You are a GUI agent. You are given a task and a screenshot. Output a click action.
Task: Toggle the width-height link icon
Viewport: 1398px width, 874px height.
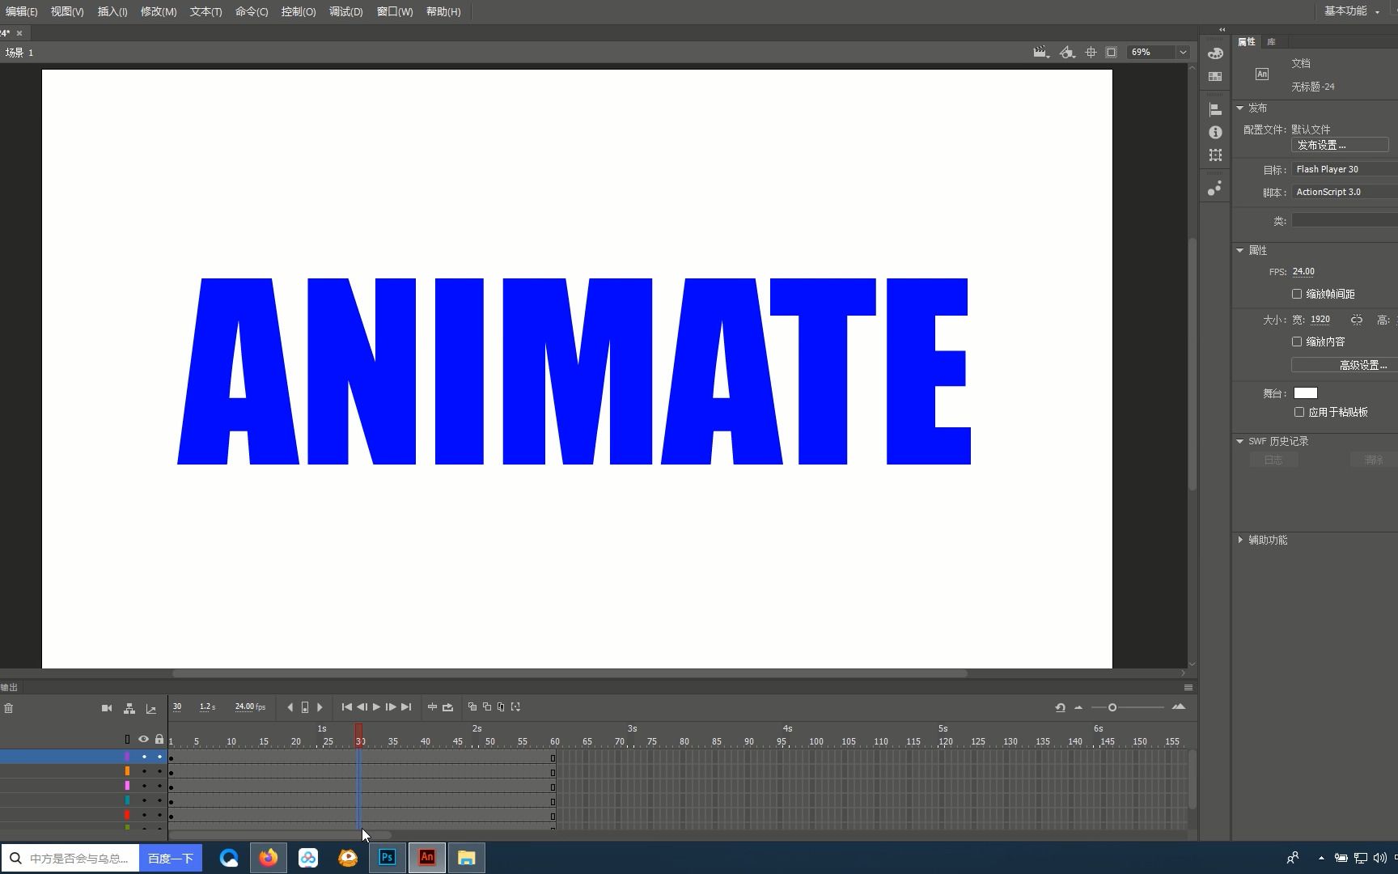[x=1357, y=320]
